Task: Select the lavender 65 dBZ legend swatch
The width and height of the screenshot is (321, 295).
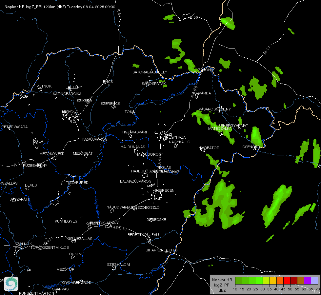Action: tap(314, 281)
